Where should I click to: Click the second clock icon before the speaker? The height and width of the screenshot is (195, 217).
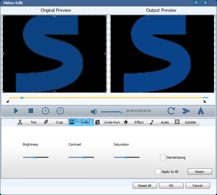tap(60, 111)
